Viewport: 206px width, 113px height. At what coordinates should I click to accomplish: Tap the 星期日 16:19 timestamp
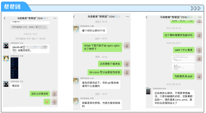click(x=101, y=22)
